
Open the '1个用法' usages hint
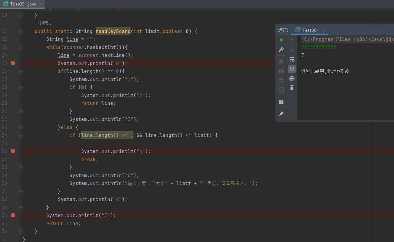(43, 23)
